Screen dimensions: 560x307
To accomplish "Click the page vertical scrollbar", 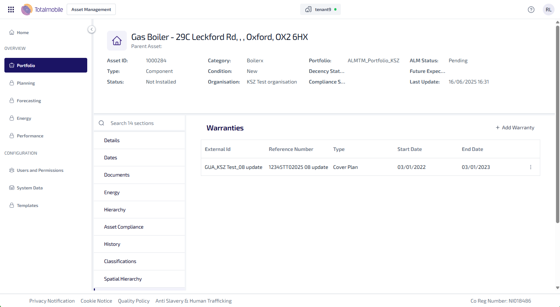I will pos(557,125).
